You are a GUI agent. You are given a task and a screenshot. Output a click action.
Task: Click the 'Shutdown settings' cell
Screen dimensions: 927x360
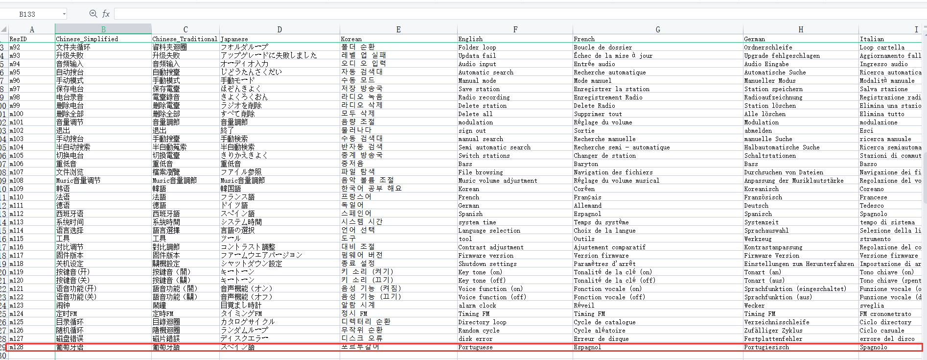click(x=515, y=264)
